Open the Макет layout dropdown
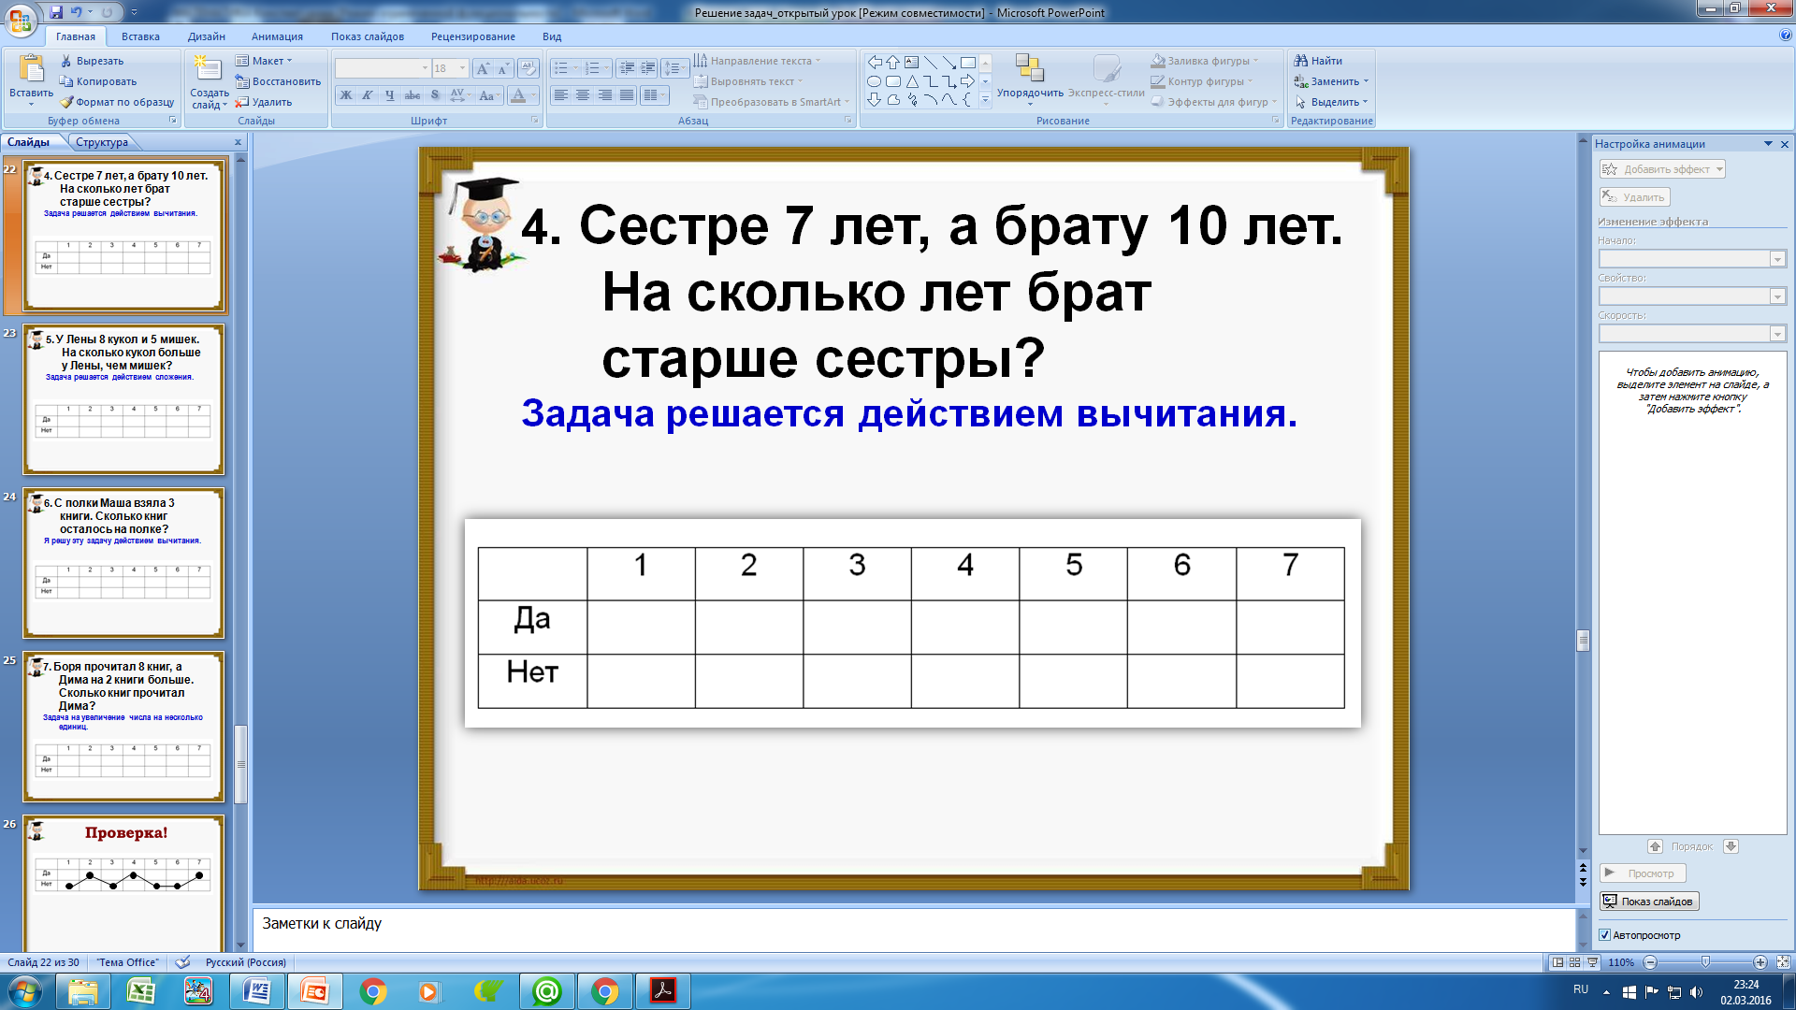This screenshot has height=1010, width=1796. 264,61
